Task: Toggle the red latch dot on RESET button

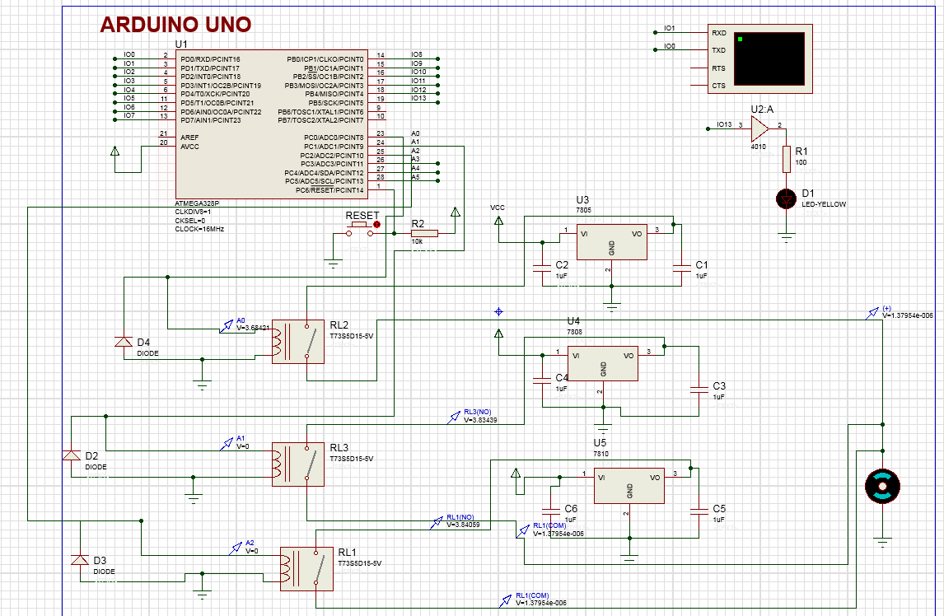Action: coord(377,225)
